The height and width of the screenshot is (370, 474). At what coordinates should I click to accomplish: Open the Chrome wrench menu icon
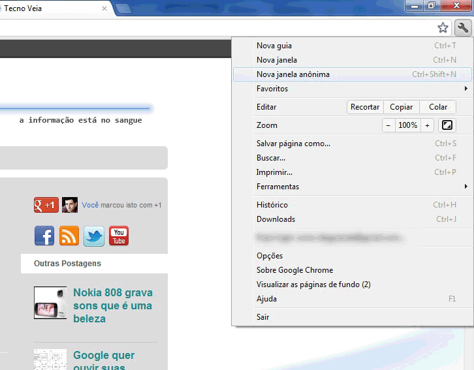click(463, 28)
